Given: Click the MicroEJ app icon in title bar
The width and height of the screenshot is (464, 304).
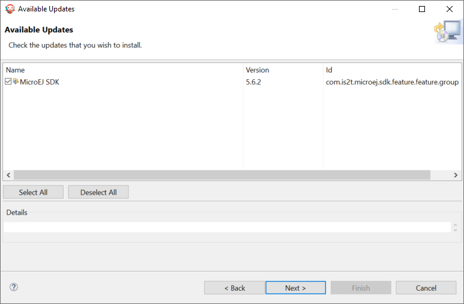Looking at the screenshot, I should click(10, 9).
